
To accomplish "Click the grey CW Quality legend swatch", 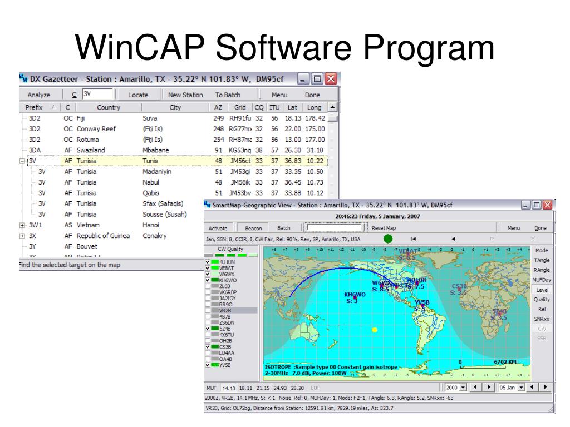I will coord(209,255).
